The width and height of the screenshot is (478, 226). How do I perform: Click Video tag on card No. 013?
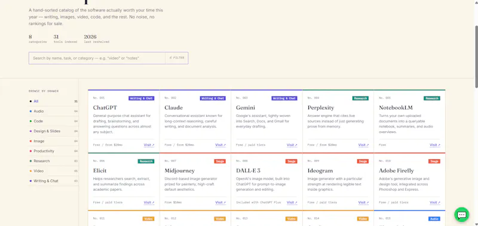tap(292, 219)
